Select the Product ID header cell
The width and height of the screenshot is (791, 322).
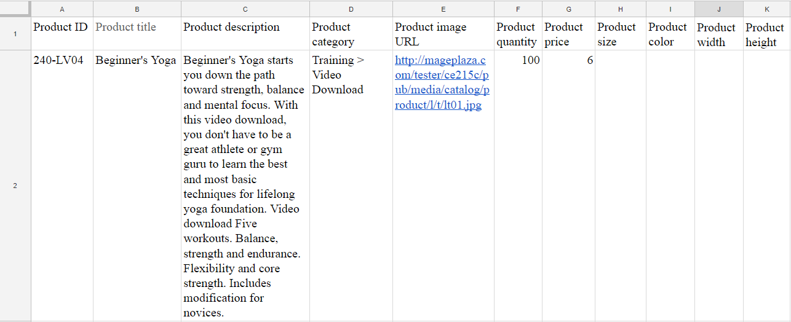pyautogui.click(x=62, y=34)
